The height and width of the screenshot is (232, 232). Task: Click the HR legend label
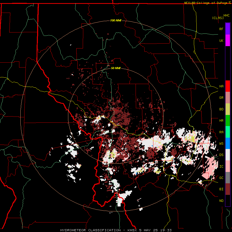tap(221, 121)
